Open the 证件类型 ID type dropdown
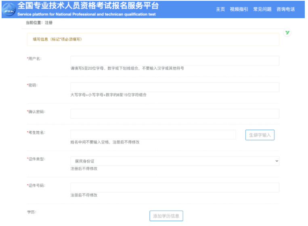Screen dimensions: 308x226 coord(175,161)
